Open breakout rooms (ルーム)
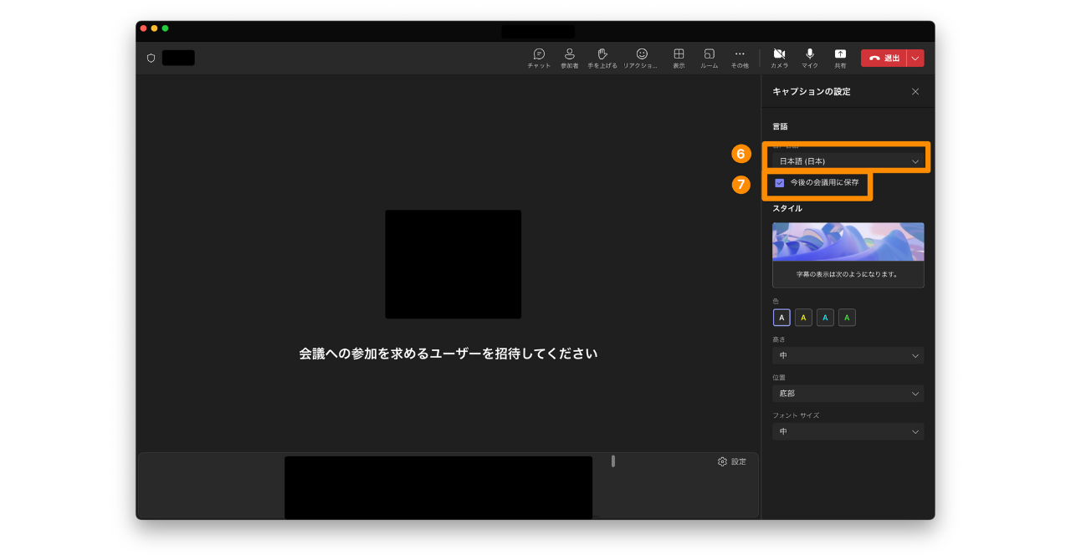This screenshot has height=560, width=1071. pos(709,57)
